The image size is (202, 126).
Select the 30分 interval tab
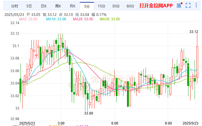tap(116, 6)
